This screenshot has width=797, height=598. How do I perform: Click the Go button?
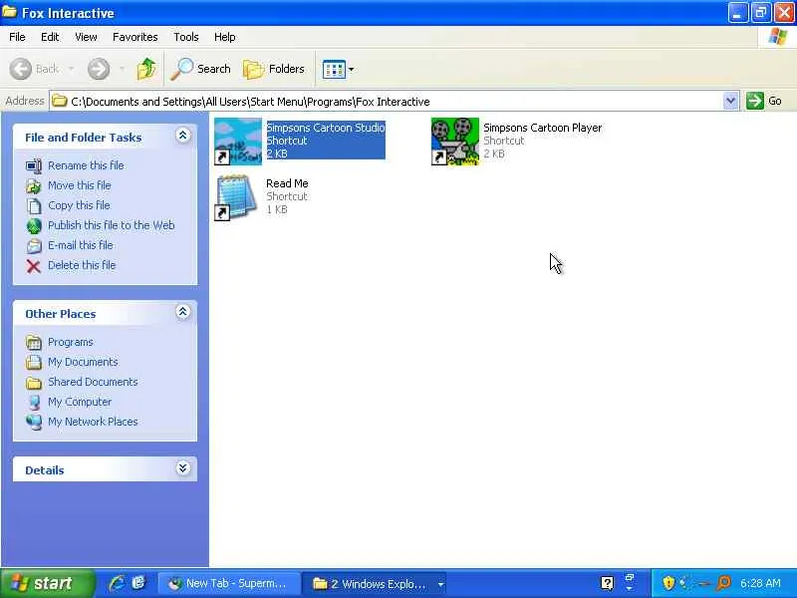coord(764,101)
